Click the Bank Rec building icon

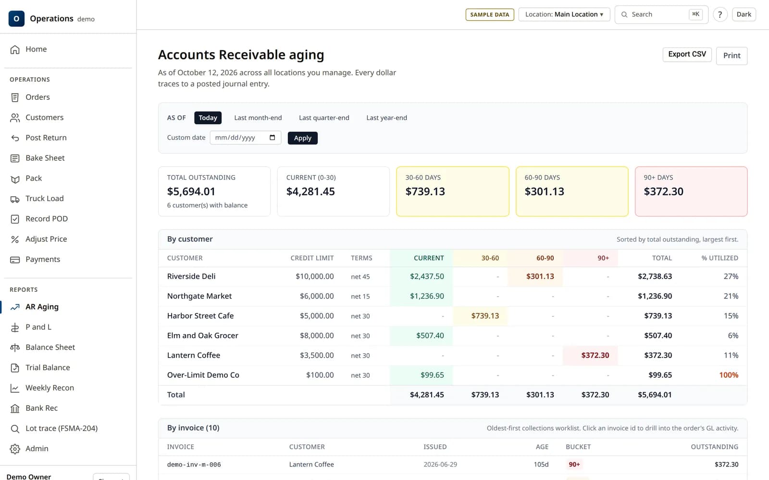click(x=15, y=408)
